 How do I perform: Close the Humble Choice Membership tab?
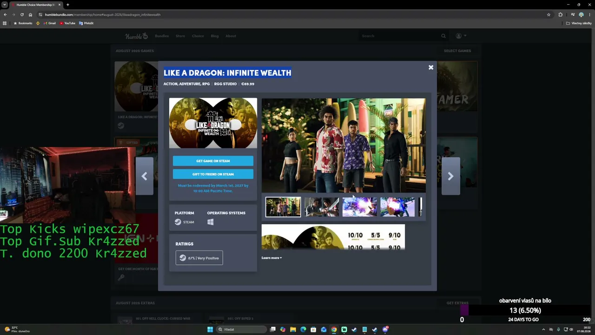click(59, 5)
